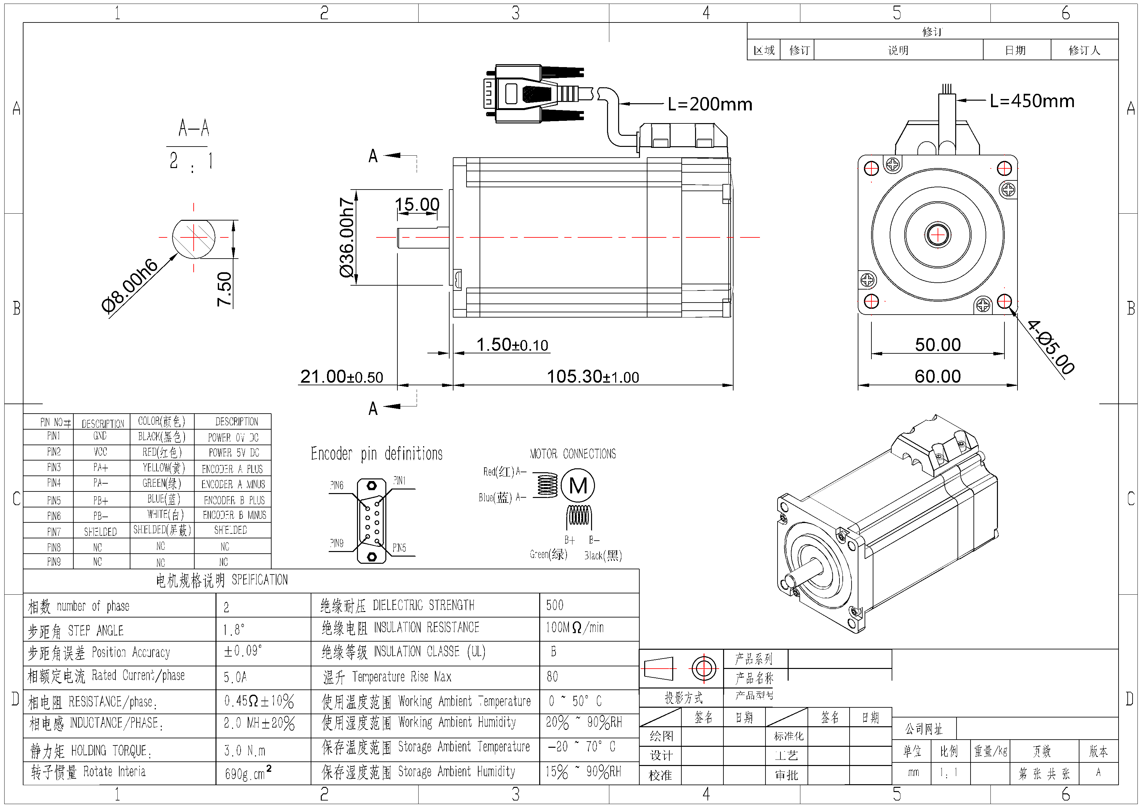Click the front view shaft center
The width and height of the screenshot is (1143, 808).
click(x=938, y=235)
